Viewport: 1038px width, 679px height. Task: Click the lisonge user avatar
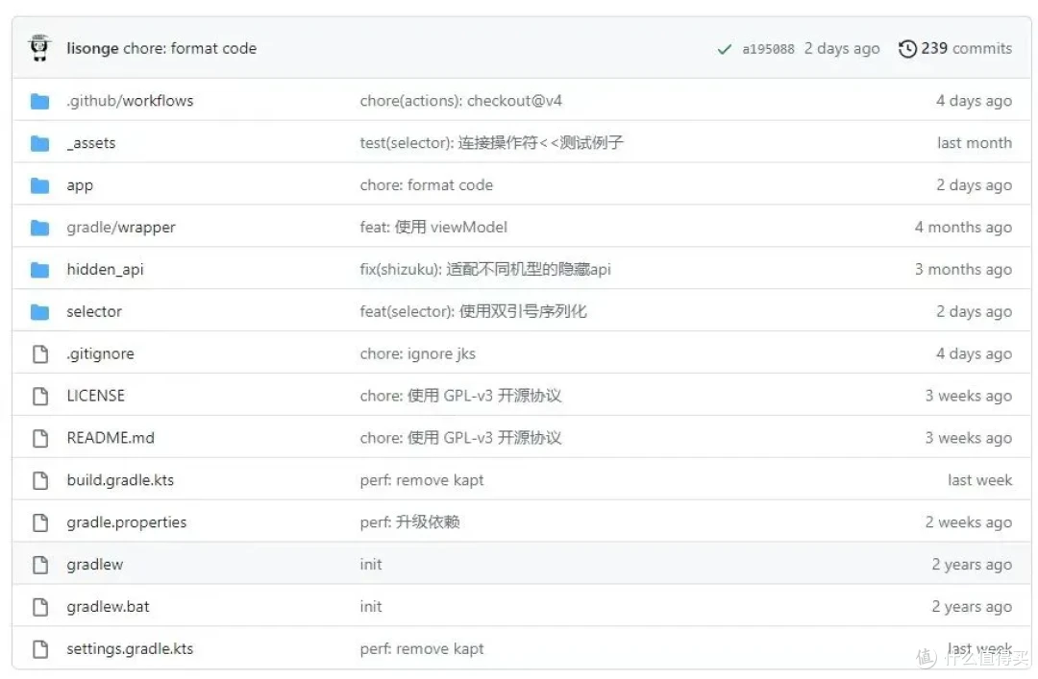pos(39,48)
